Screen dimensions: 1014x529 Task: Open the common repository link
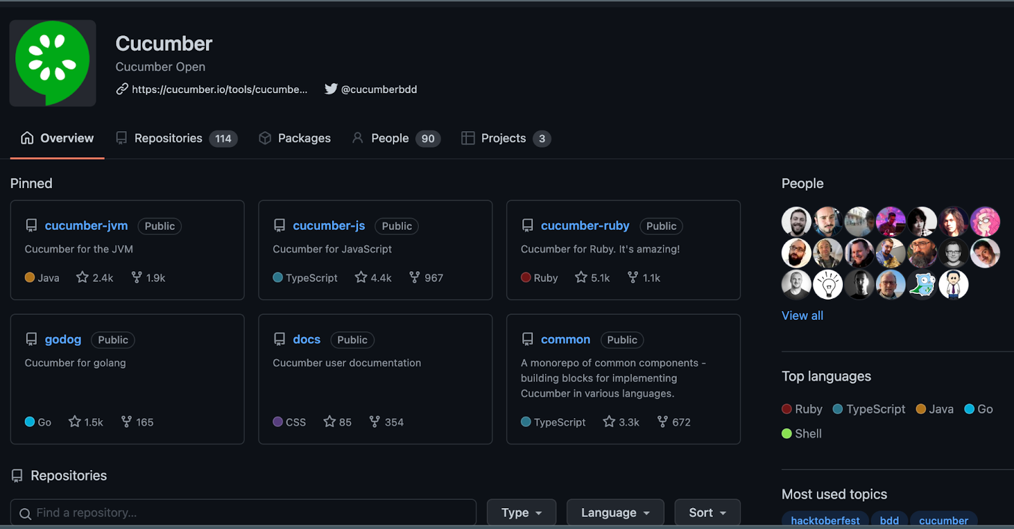pos(565,340)
